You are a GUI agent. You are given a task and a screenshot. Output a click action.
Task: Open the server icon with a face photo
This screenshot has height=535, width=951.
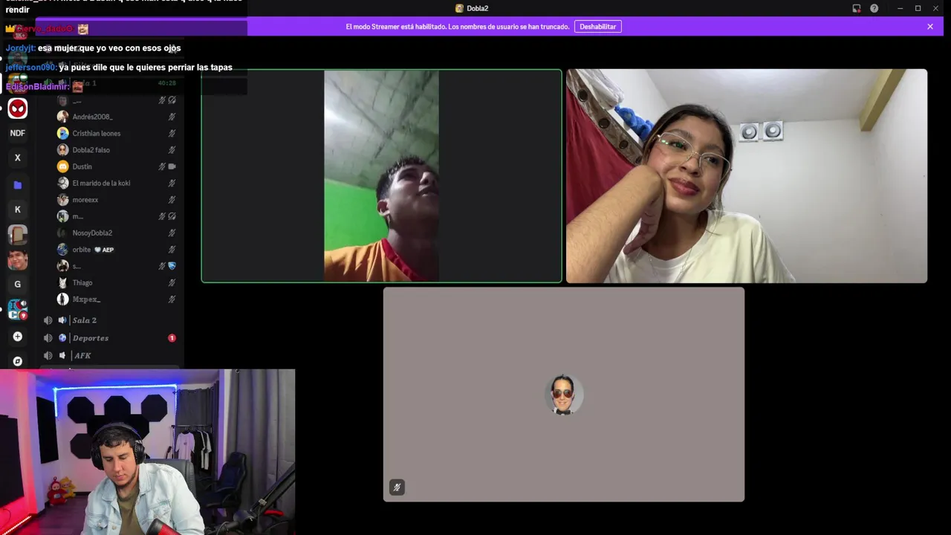click(18, 260)
